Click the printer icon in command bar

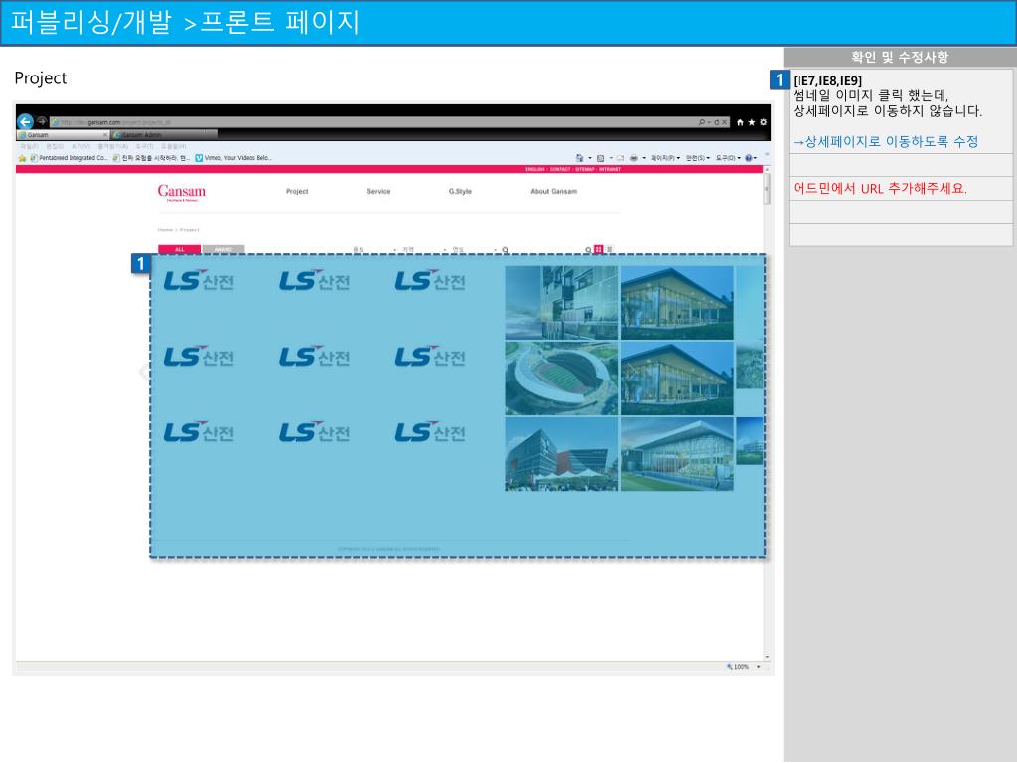coord(633,158)
